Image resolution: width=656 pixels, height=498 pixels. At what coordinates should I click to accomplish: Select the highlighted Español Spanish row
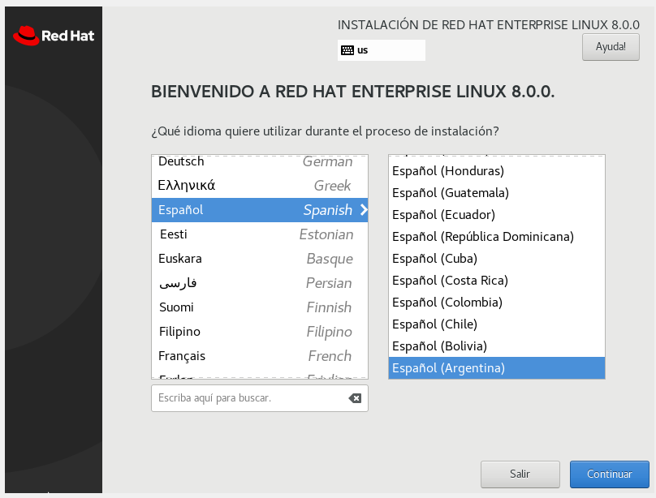[259, 210]
